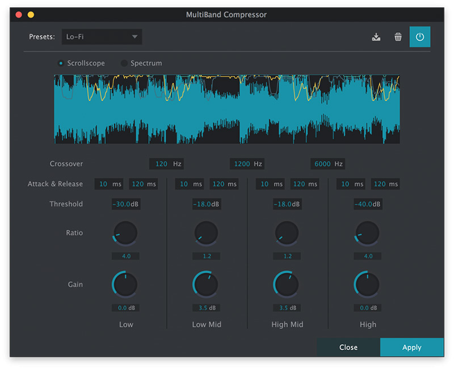Click the High band Ratio knob
This screenshot has width=454, height=369.
(x=367, y=233)
